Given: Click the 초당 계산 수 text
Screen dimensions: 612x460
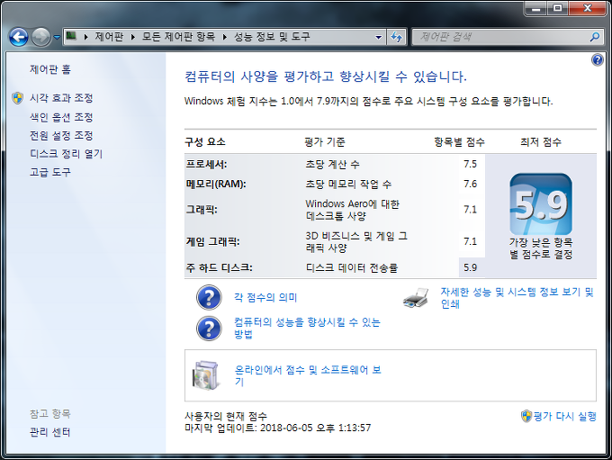Looking at the screenshot, I should click(332, 165).
